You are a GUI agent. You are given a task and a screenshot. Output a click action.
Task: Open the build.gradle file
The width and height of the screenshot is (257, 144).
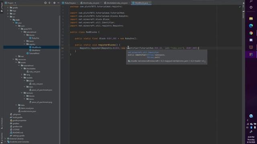coord(16,117)
